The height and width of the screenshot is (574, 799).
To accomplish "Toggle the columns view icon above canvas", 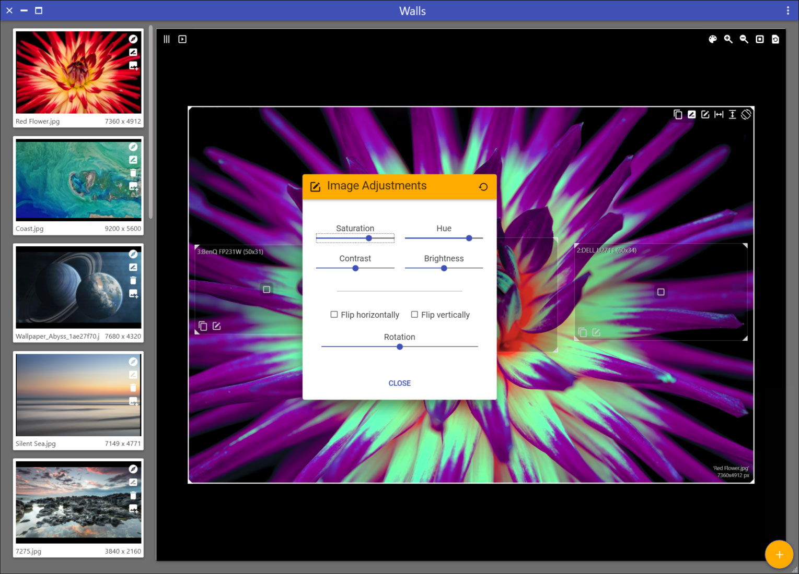I will (x=167, y=39).
